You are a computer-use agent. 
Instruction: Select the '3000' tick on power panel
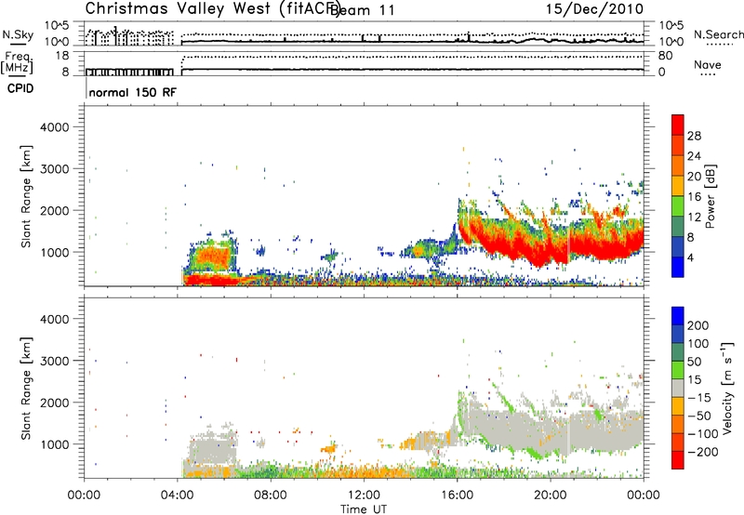click(54, 169)
